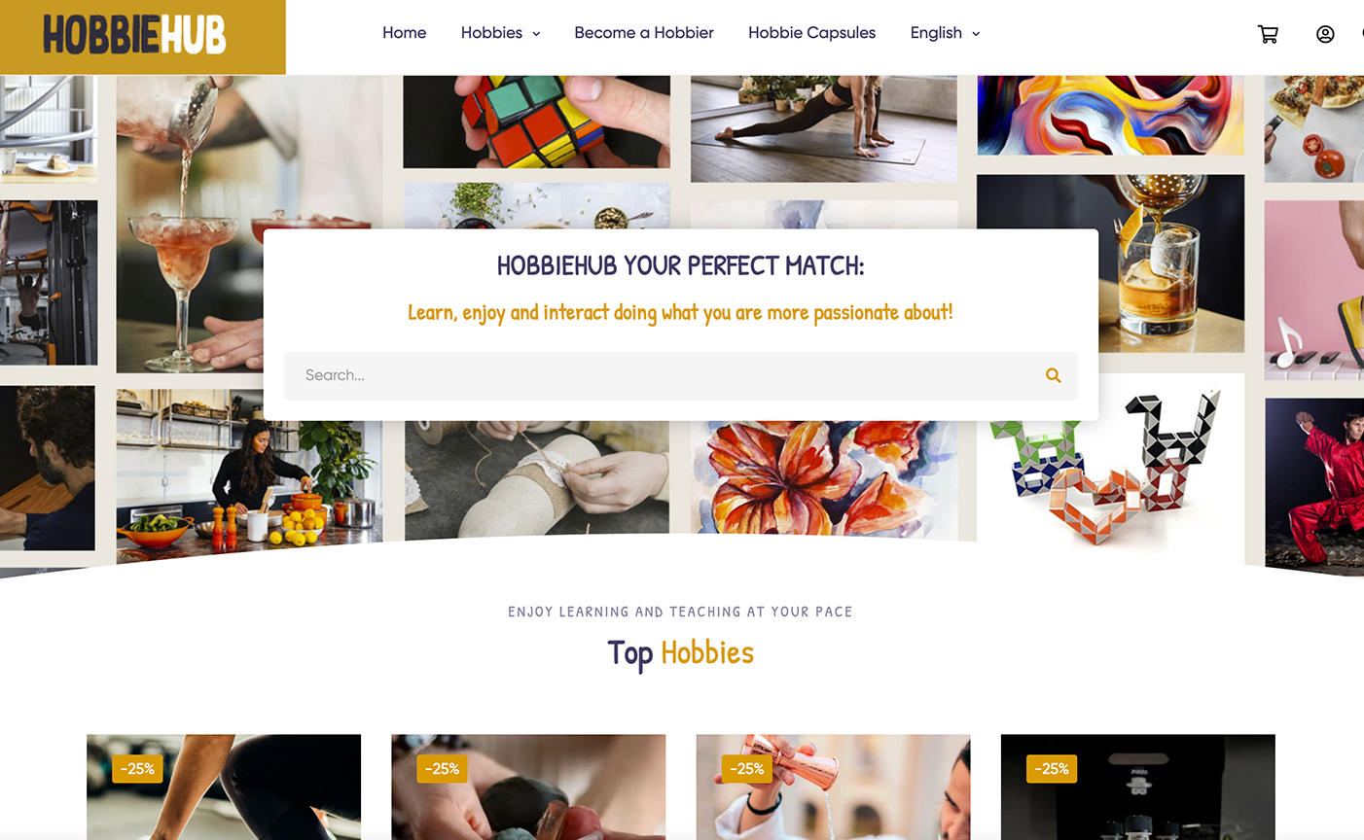Select the yoga pose photo
Image resolution: width=1364 pixels, height=840 pixels.
[824, 128]
